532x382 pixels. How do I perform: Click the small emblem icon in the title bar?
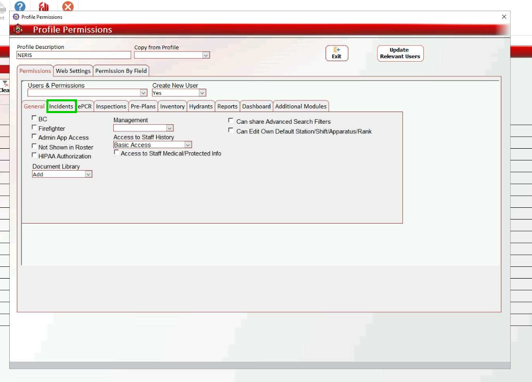[x=16, y=17]
